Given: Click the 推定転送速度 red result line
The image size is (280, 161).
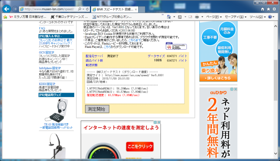Looking at the screenshot, I should coord(113,95).
